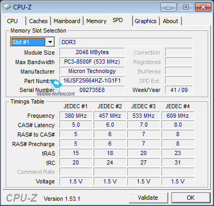Image resolution: width=214 pixels, height=206 pixels.
Task: Click the 5.0 CAS# Latency cell
Action: (76, 125)
